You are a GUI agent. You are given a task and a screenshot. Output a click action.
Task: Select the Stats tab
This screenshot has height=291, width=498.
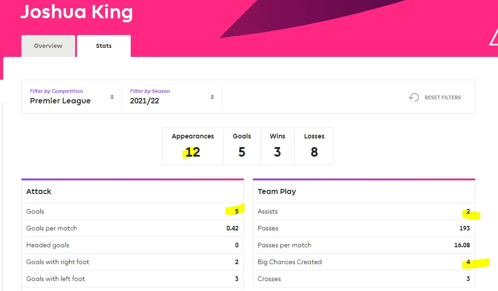tap(103, 46)
